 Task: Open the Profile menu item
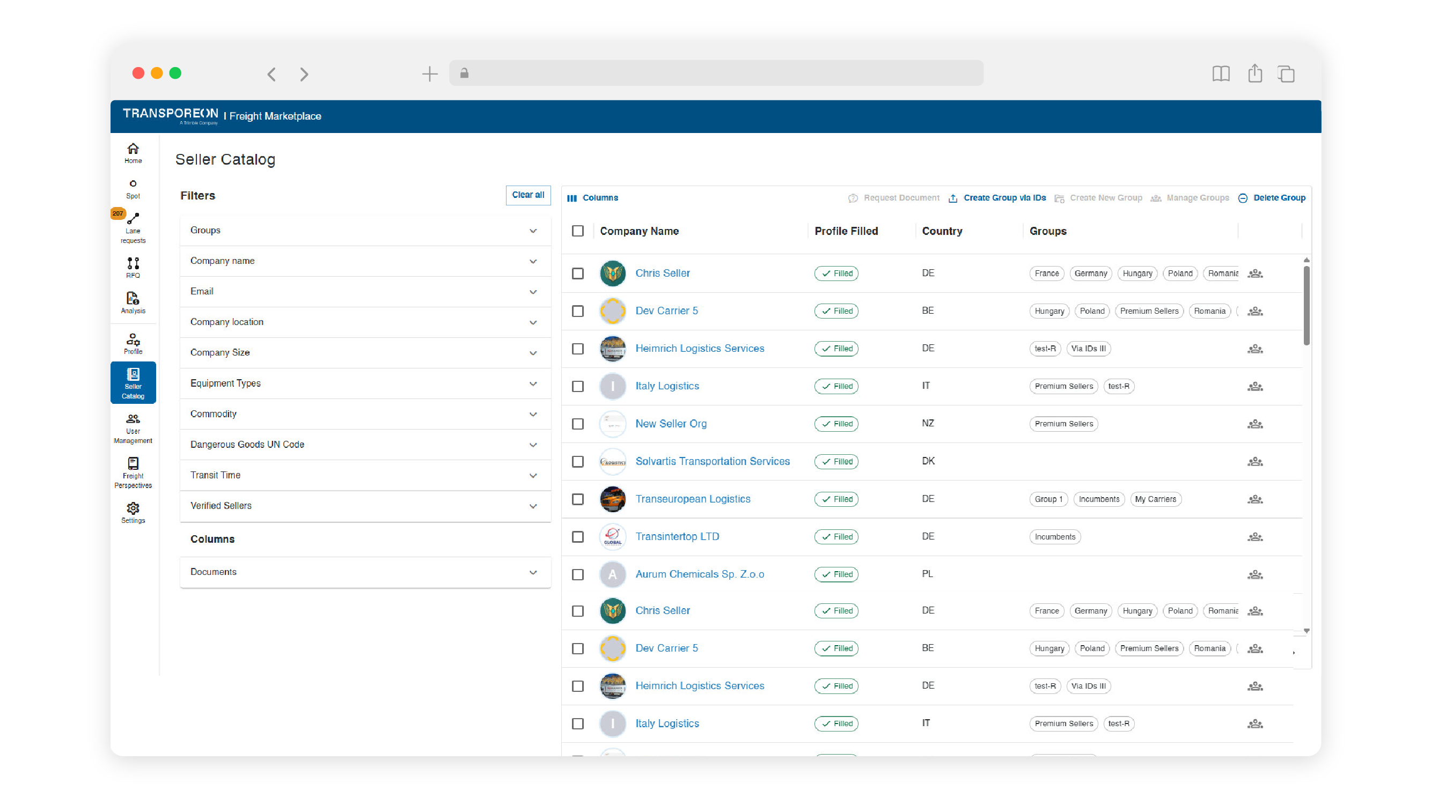133,343
